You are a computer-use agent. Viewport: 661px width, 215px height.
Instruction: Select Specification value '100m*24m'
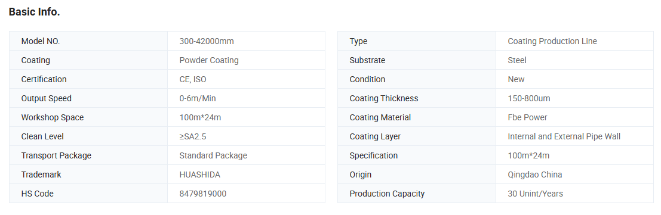tap(528, 155)
